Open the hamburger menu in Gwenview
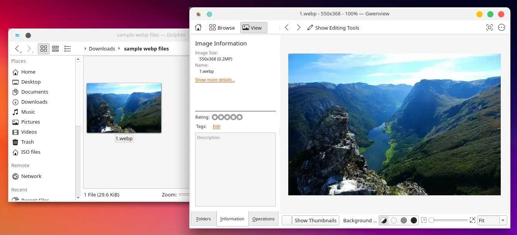Viewport: 517px width, 235px height. pyautogui.click(x=502, y=27)
